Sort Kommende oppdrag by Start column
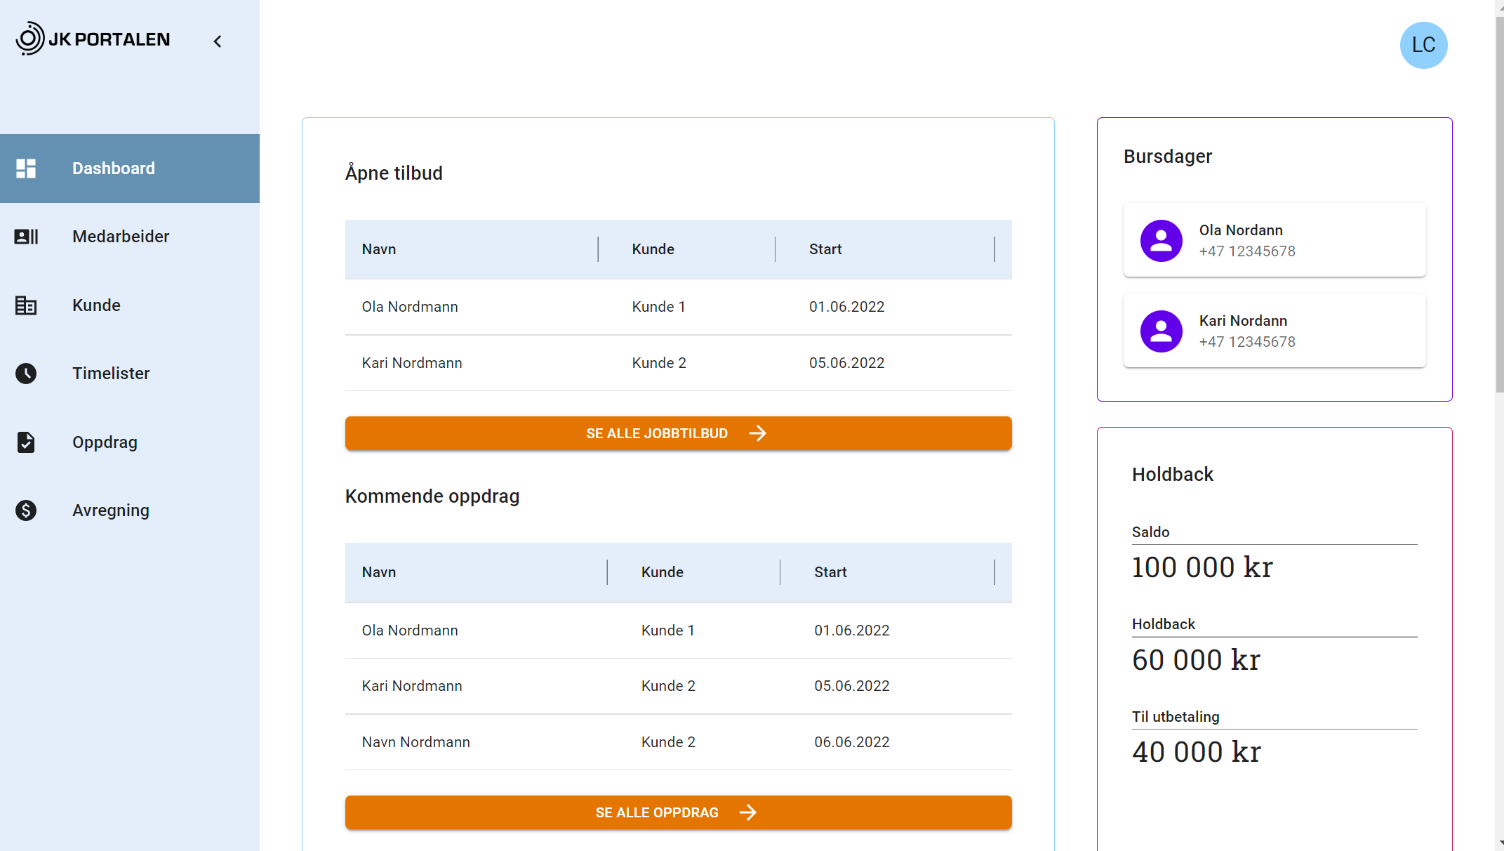The image size is (1504, 851). click(830, 572)
